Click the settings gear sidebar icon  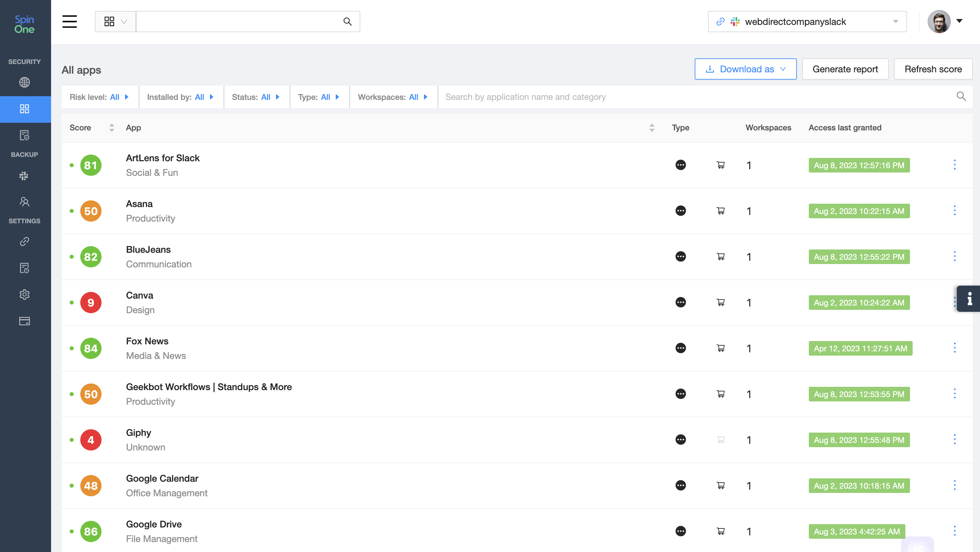24,294
